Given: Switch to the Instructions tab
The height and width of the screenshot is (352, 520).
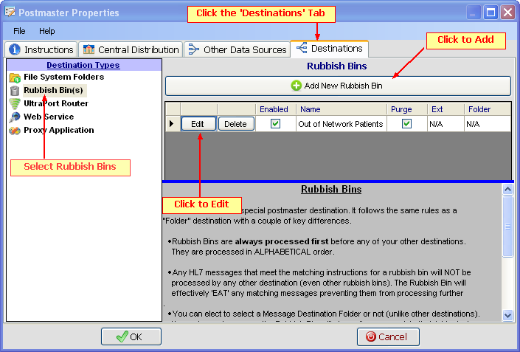Looking at the screenshot, I should [x=41, y=49].
